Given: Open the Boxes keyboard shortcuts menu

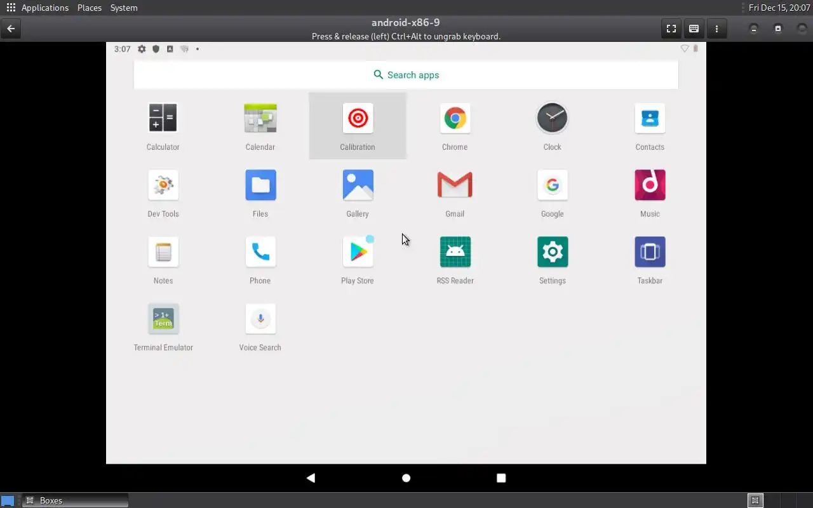Looking at the screenshot, I should (694, 29).
